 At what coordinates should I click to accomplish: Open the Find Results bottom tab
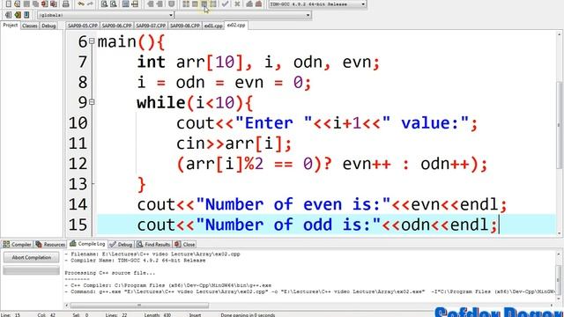point(153,245)
